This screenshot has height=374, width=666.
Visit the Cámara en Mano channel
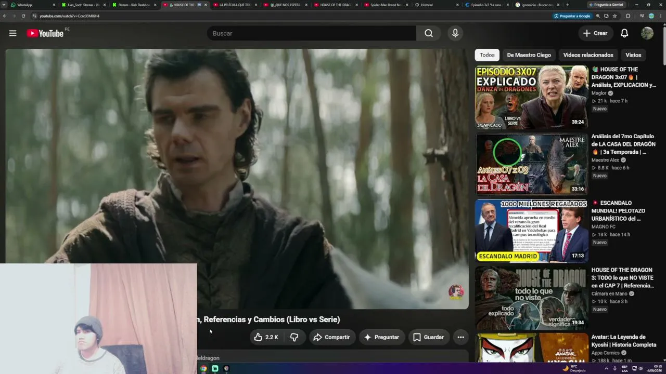[x=609, y=294]
